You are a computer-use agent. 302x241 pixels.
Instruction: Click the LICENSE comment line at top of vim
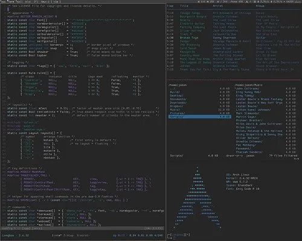tap(54, 6)
